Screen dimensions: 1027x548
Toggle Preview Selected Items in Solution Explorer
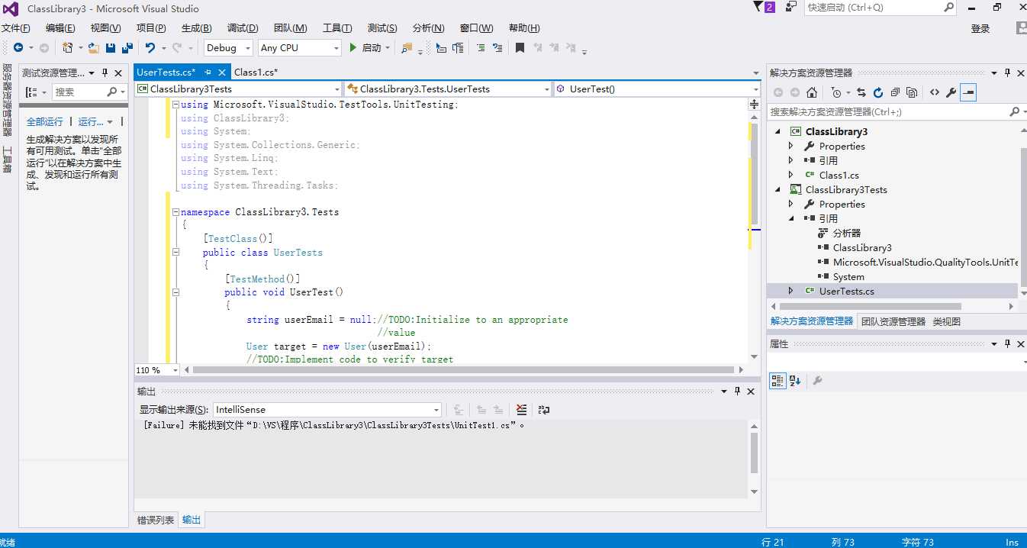968,92
